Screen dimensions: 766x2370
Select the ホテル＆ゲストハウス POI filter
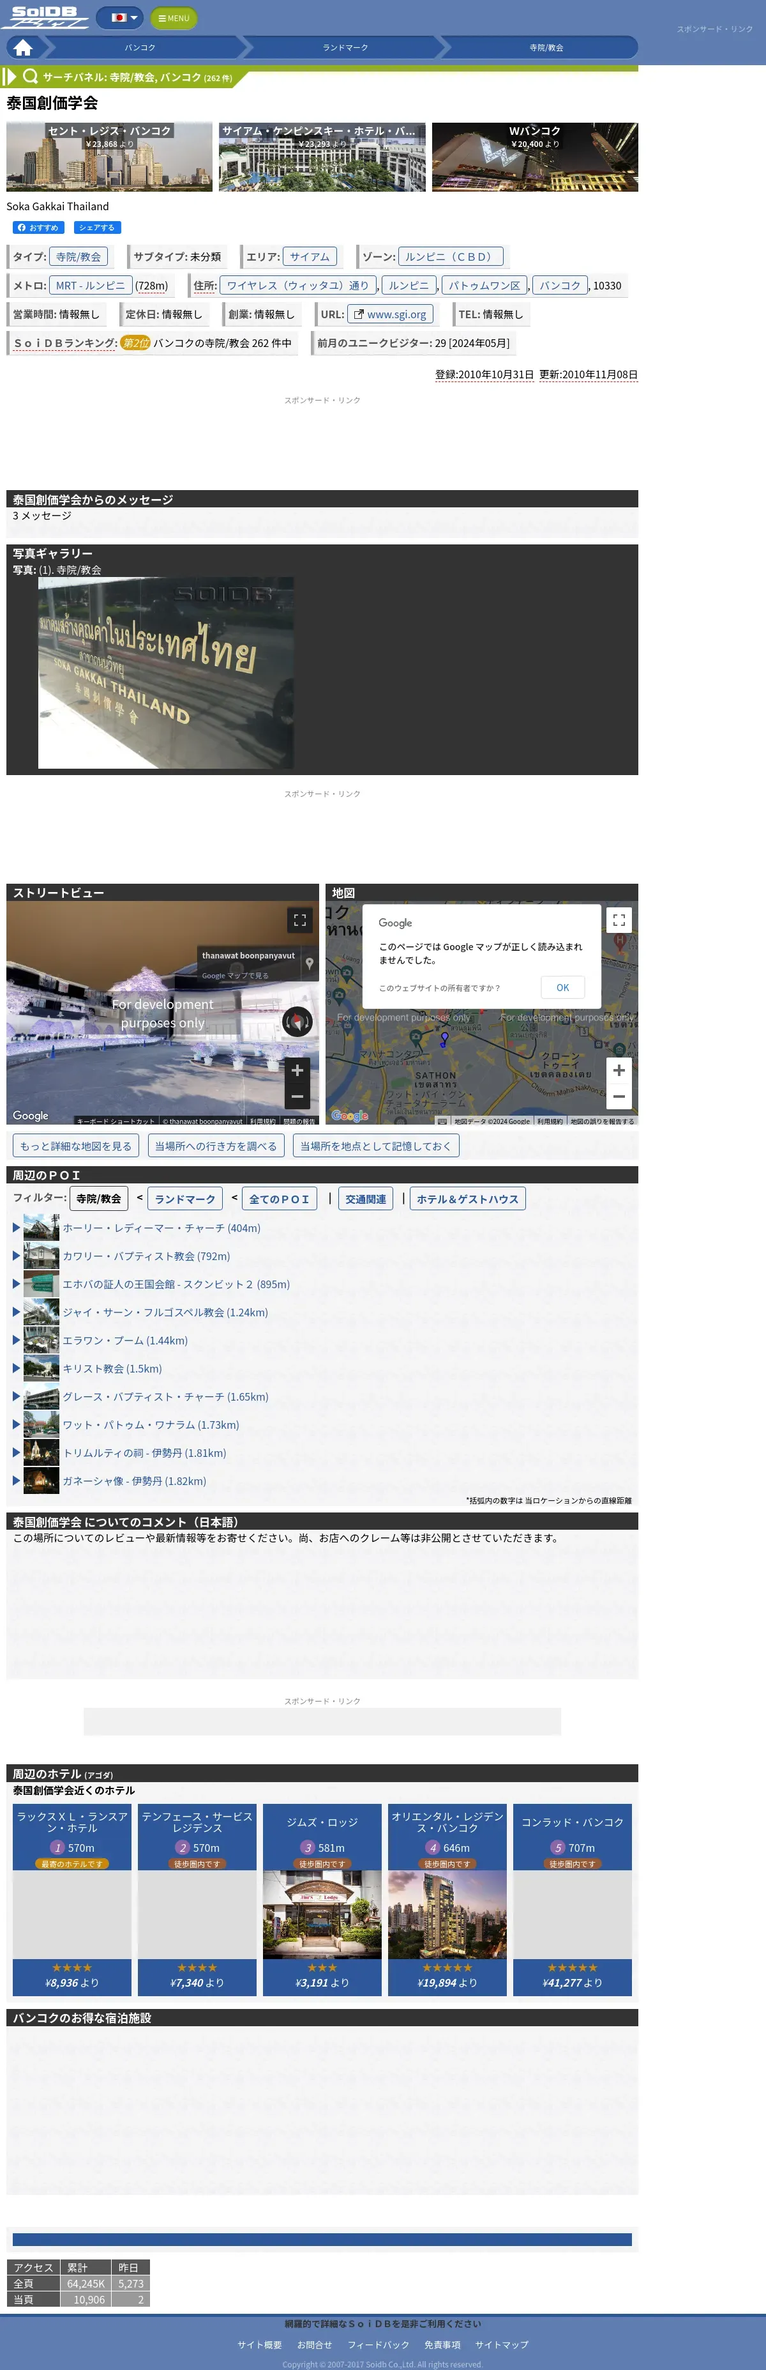click(468, 1199)
